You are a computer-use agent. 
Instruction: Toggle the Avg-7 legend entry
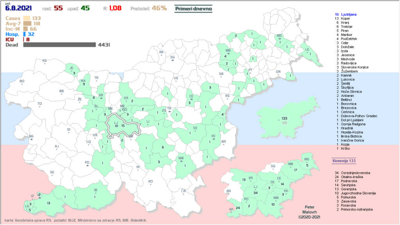[13, 23]
